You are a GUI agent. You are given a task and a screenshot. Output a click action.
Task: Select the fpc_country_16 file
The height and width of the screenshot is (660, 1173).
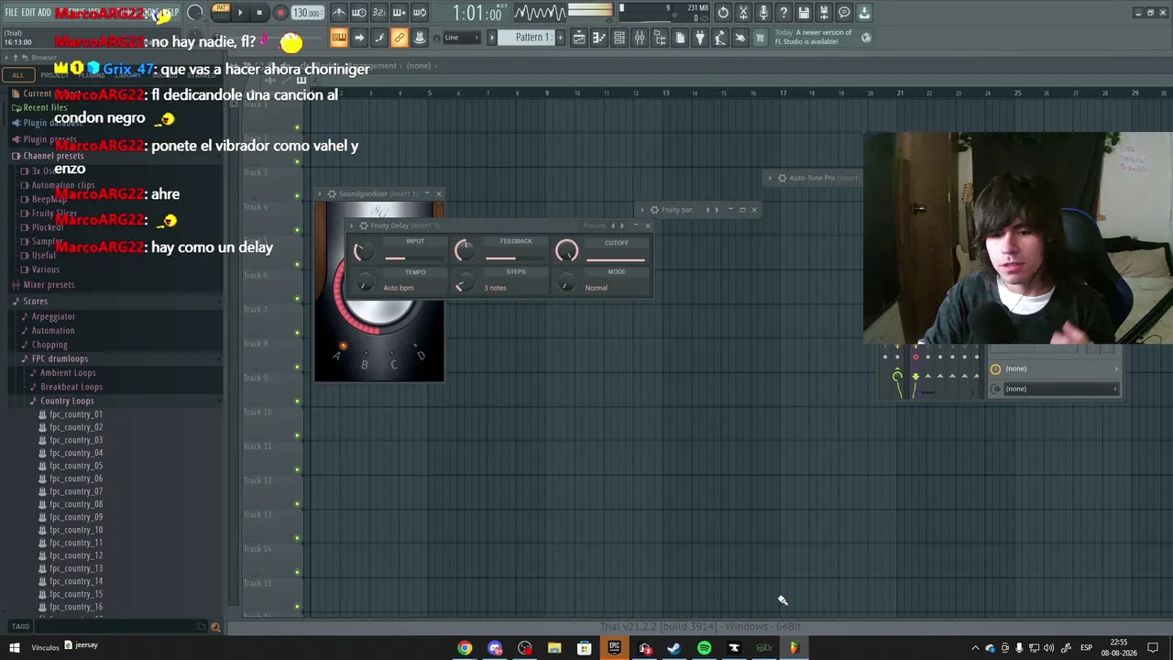[76, 607]
